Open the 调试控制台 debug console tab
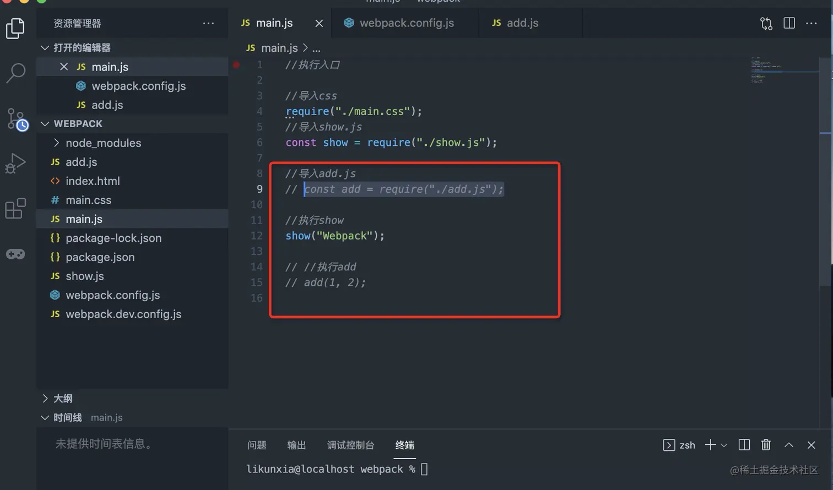Viewport: 833px width, 490px height. (x=351, y=445)
